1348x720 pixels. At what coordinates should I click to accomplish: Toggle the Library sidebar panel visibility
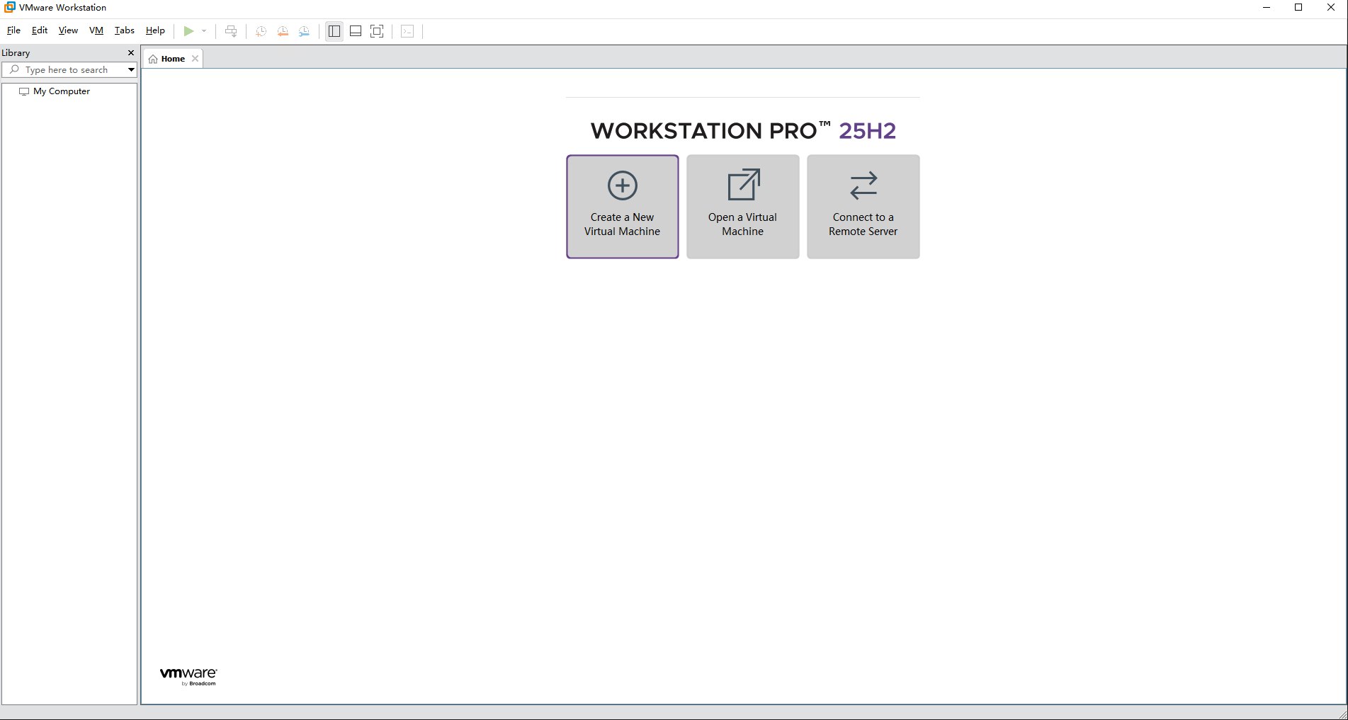334,31
